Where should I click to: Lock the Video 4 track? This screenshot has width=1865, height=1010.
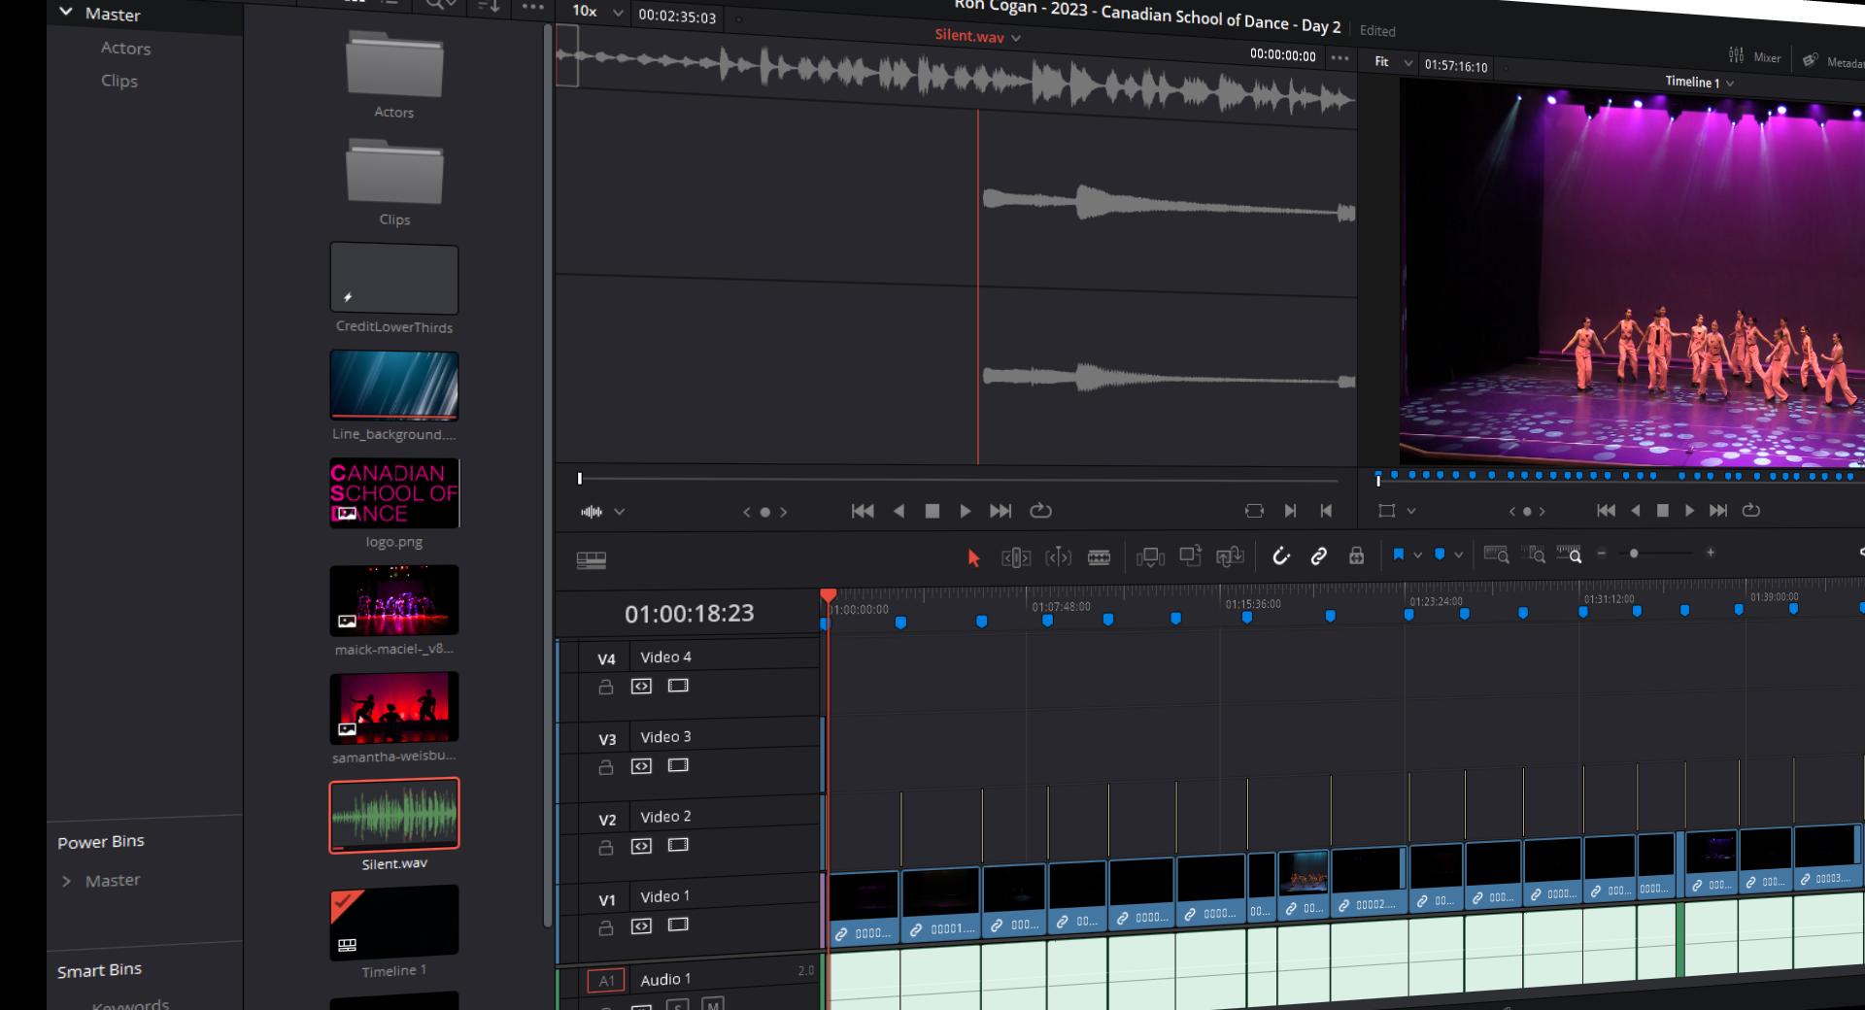605,687
